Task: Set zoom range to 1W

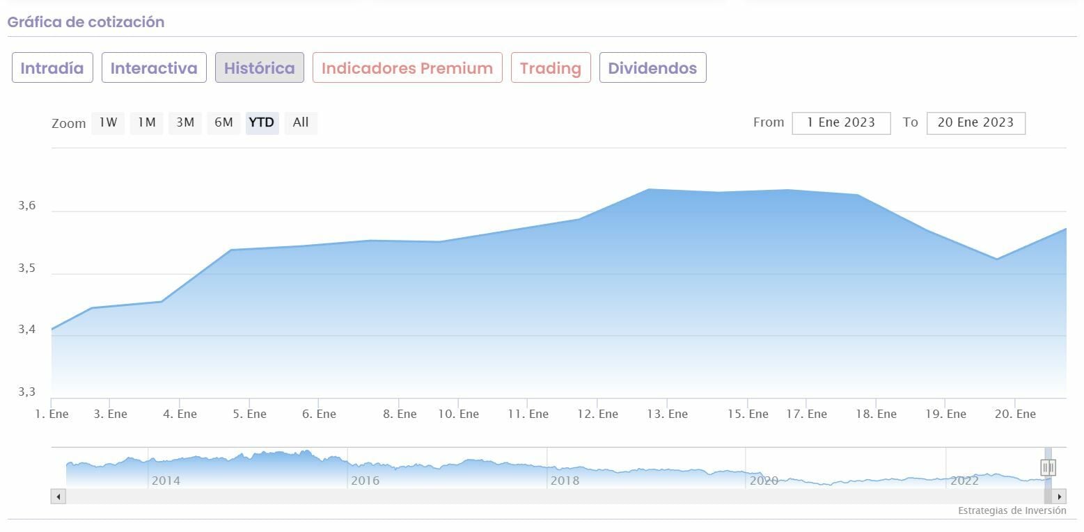Action: [x=108, y=123]
